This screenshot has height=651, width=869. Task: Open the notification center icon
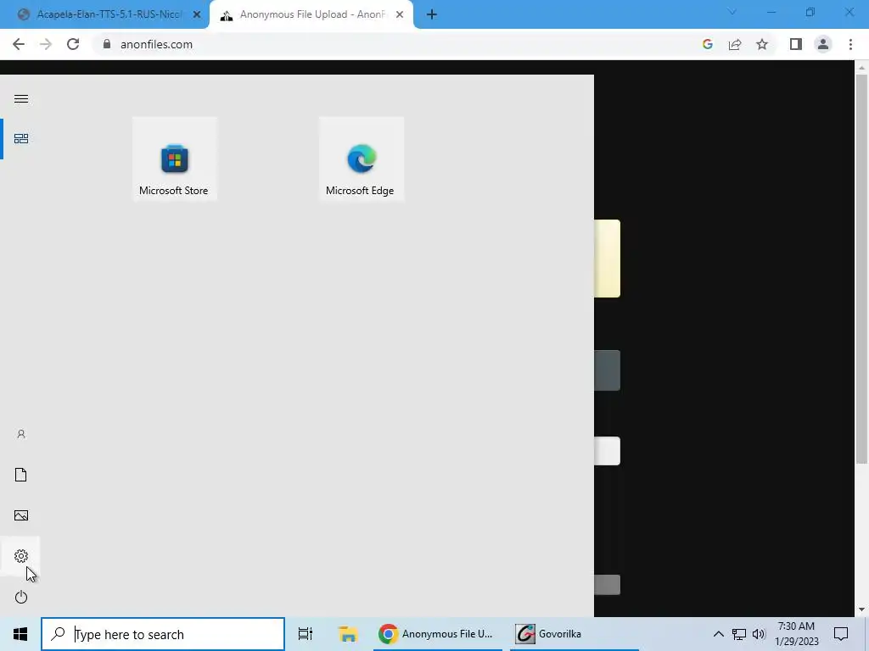click(841, 634)
